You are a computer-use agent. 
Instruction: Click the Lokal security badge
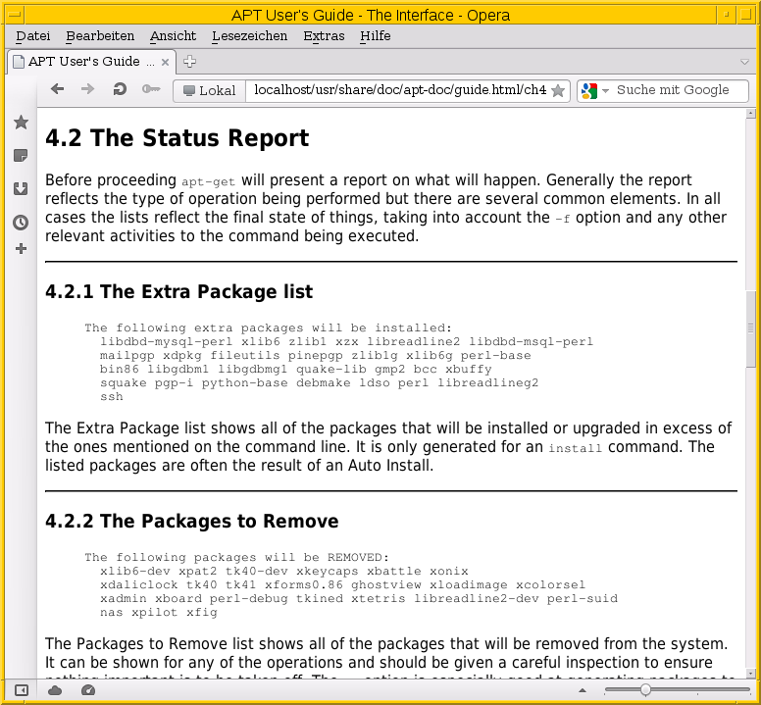pyautogui.click(x=210, y=91)
